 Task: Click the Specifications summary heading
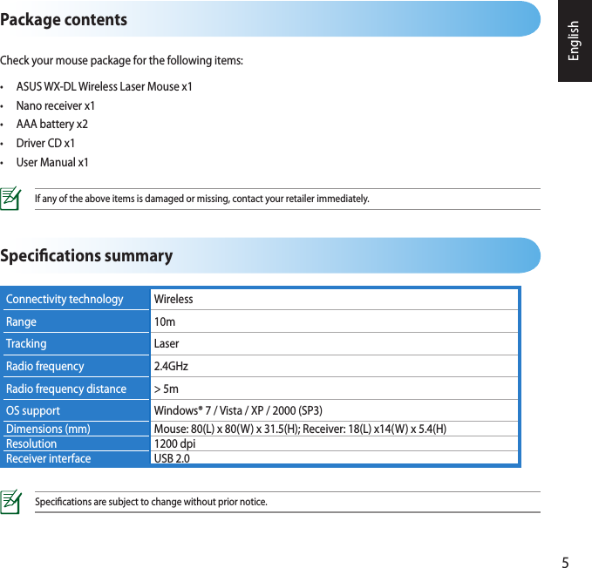(86, 256)
